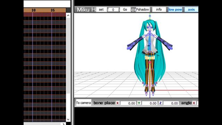The height and width of the screenshot is (125, 222).
Task: Click the red X label beside bone place
Action: pyautogui.click(x=118, y=103)
